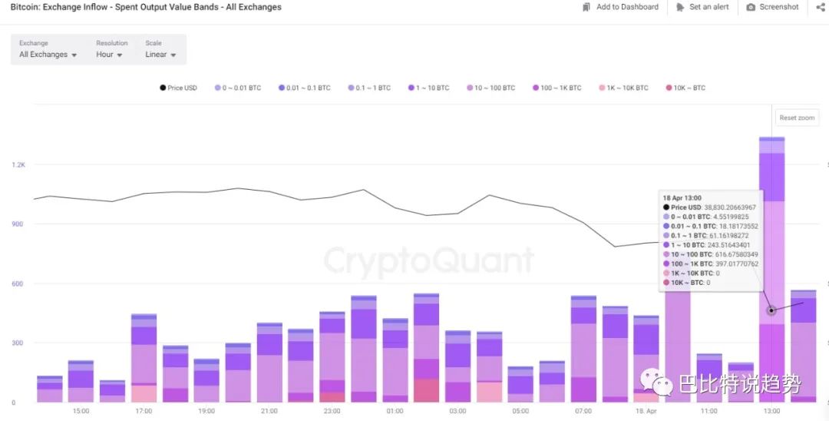Hide the 1 ~ 10 BTC legend series
The height and width of the screenshot is (421, 829).
pyautogui.click(x=428, y=88)
